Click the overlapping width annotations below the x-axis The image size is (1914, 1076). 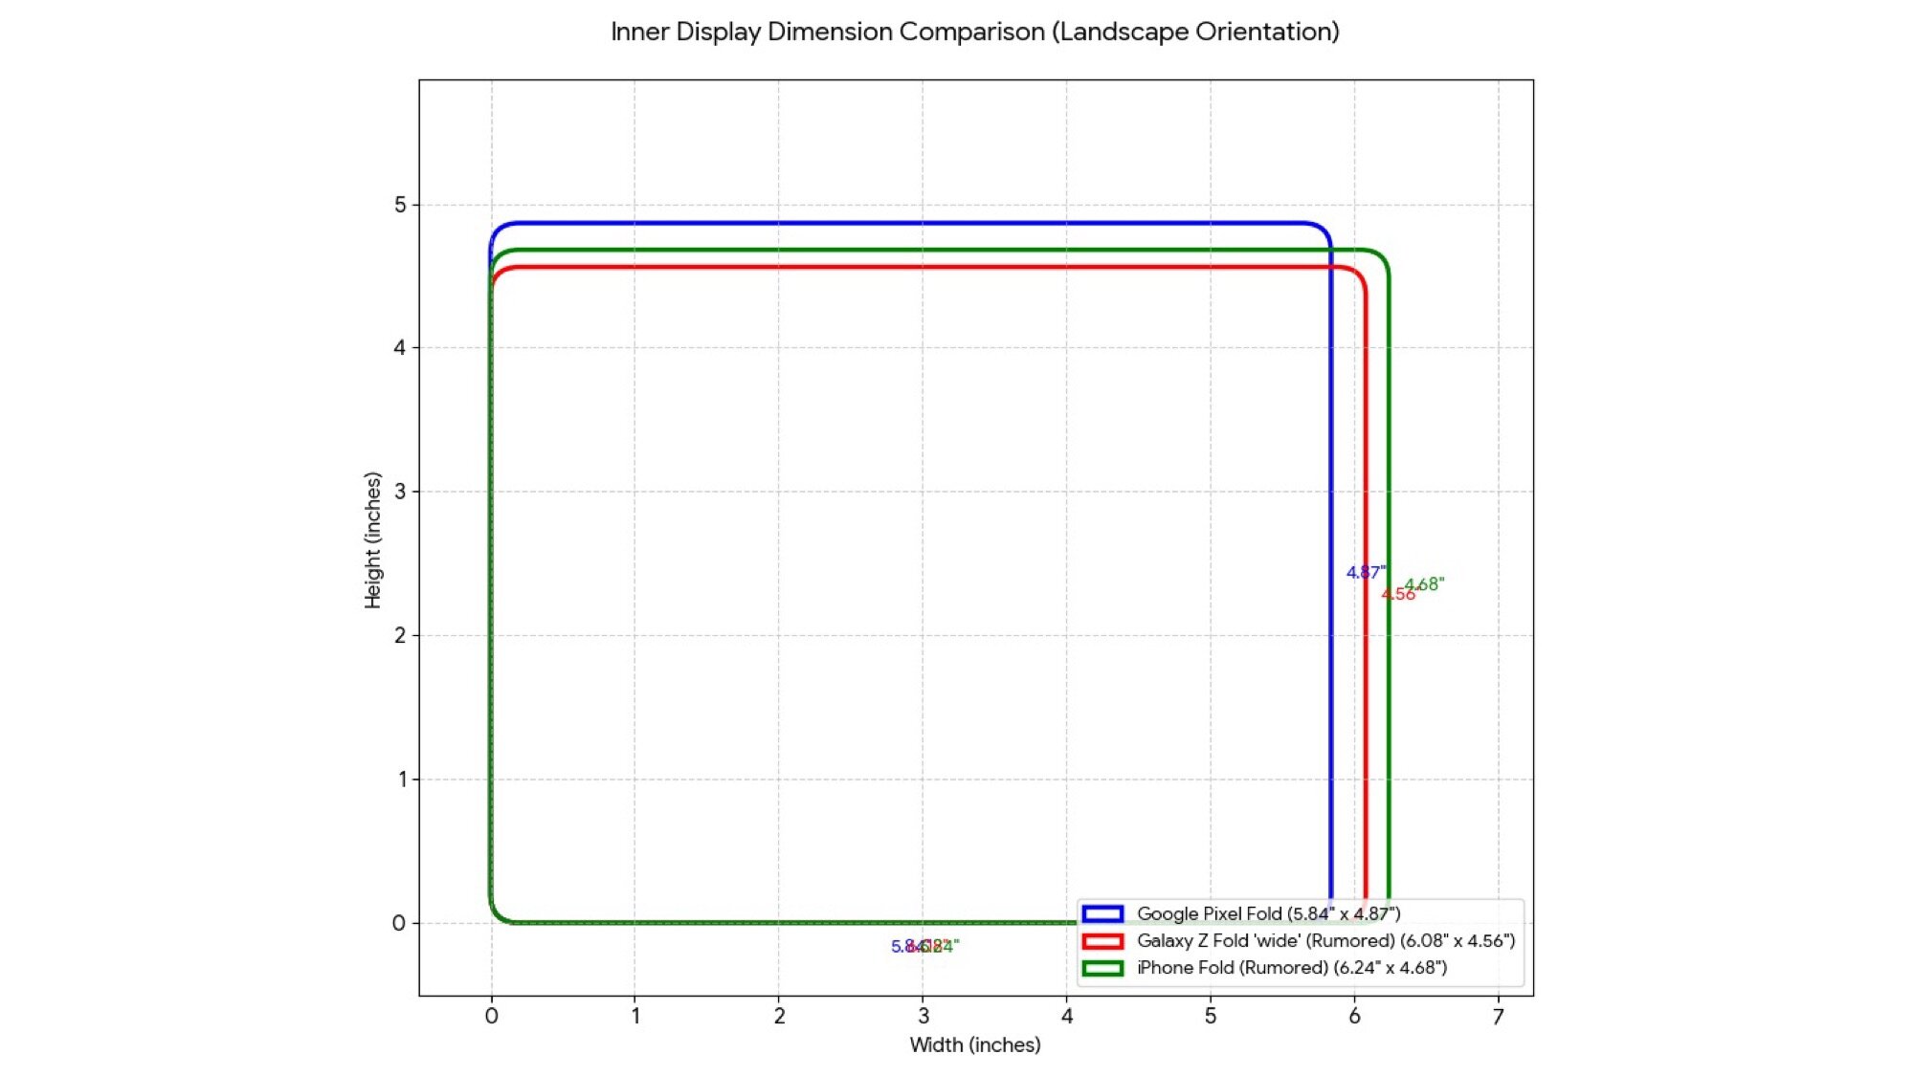(x=924, y=946)
